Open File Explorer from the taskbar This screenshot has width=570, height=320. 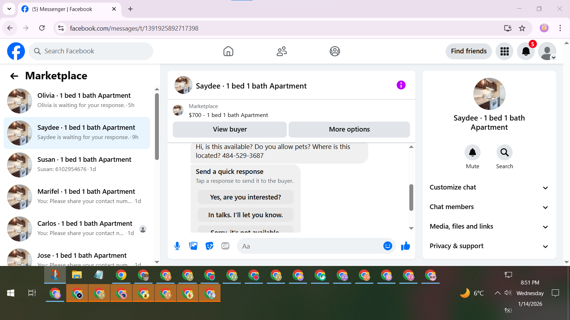tap(77, 275)
